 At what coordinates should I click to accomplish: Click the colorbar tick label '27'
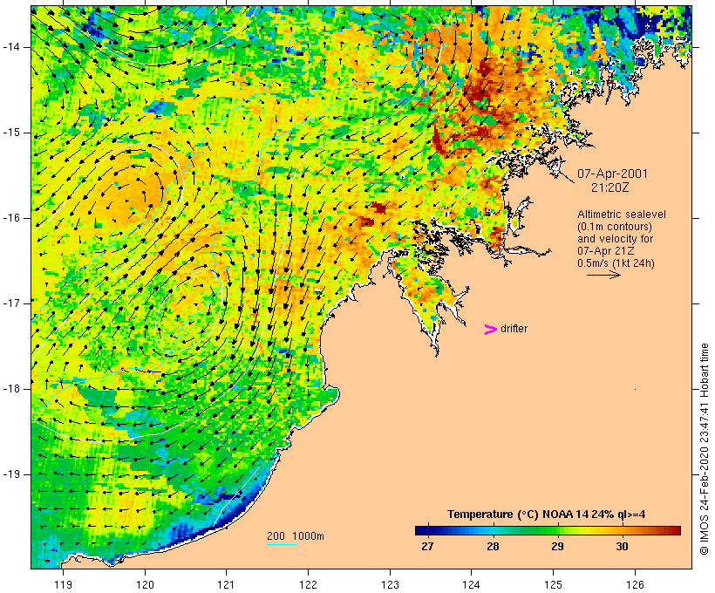(x=428, y=546)
